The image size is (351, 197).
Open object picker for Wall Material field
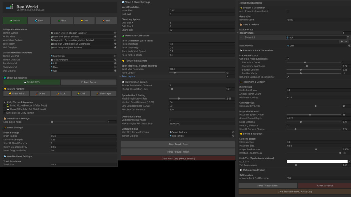pos(115,71)
